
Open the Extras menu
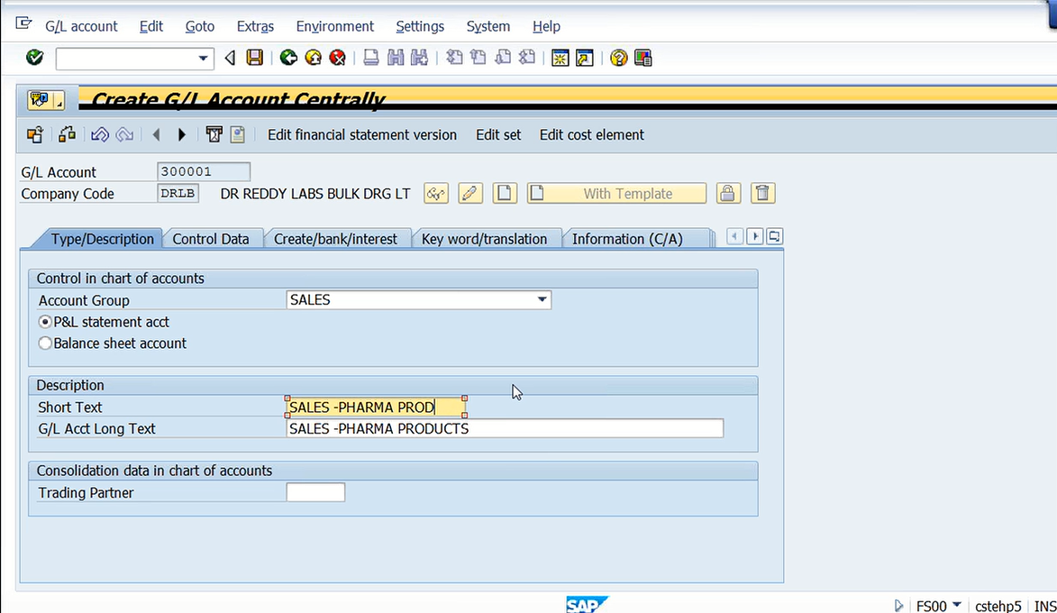[255, 26]
